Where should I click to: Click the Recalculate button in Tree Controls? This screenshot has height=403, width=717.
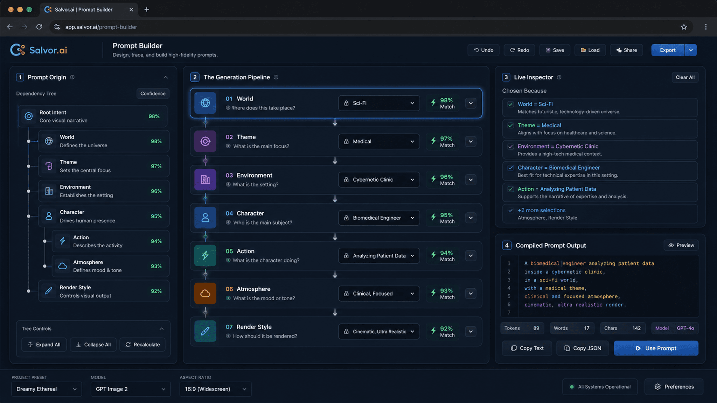[x=142, y=345]
